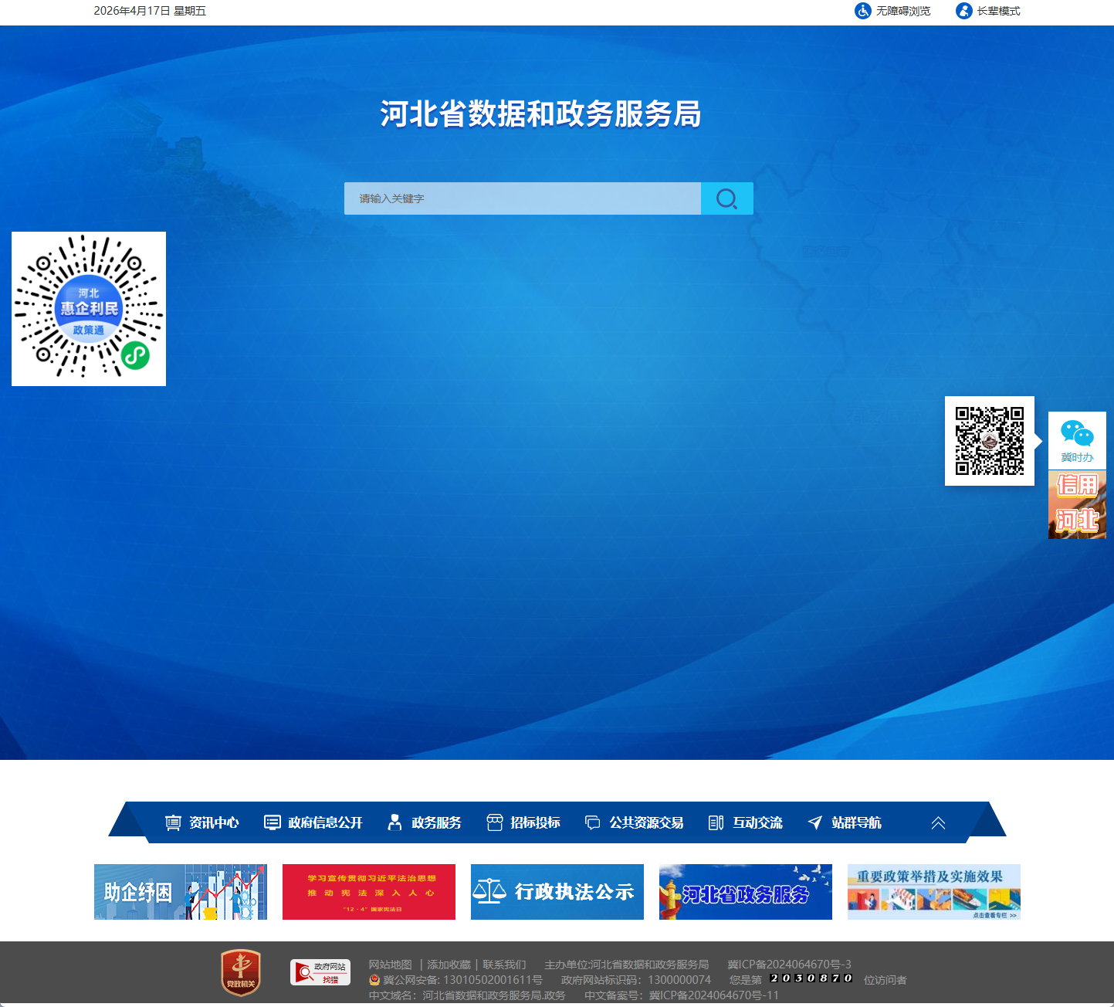This screenshot has height=1007, width=1114.
Task: Open the 信用河北 side banner
Action: tap(1076, 504)
